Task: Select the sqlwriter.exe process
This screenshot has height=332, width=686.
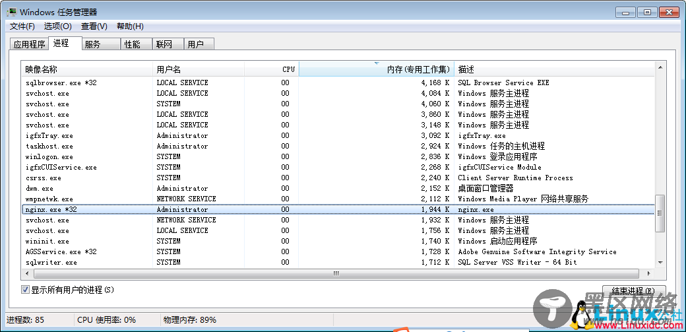Action: [338, 262]
